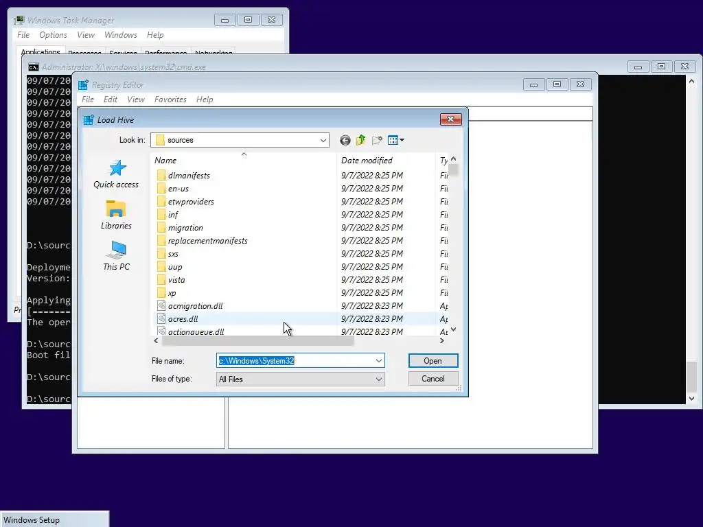Click the Load Hive title bar icon
703x527 pixels.
[x=89, y=119]
